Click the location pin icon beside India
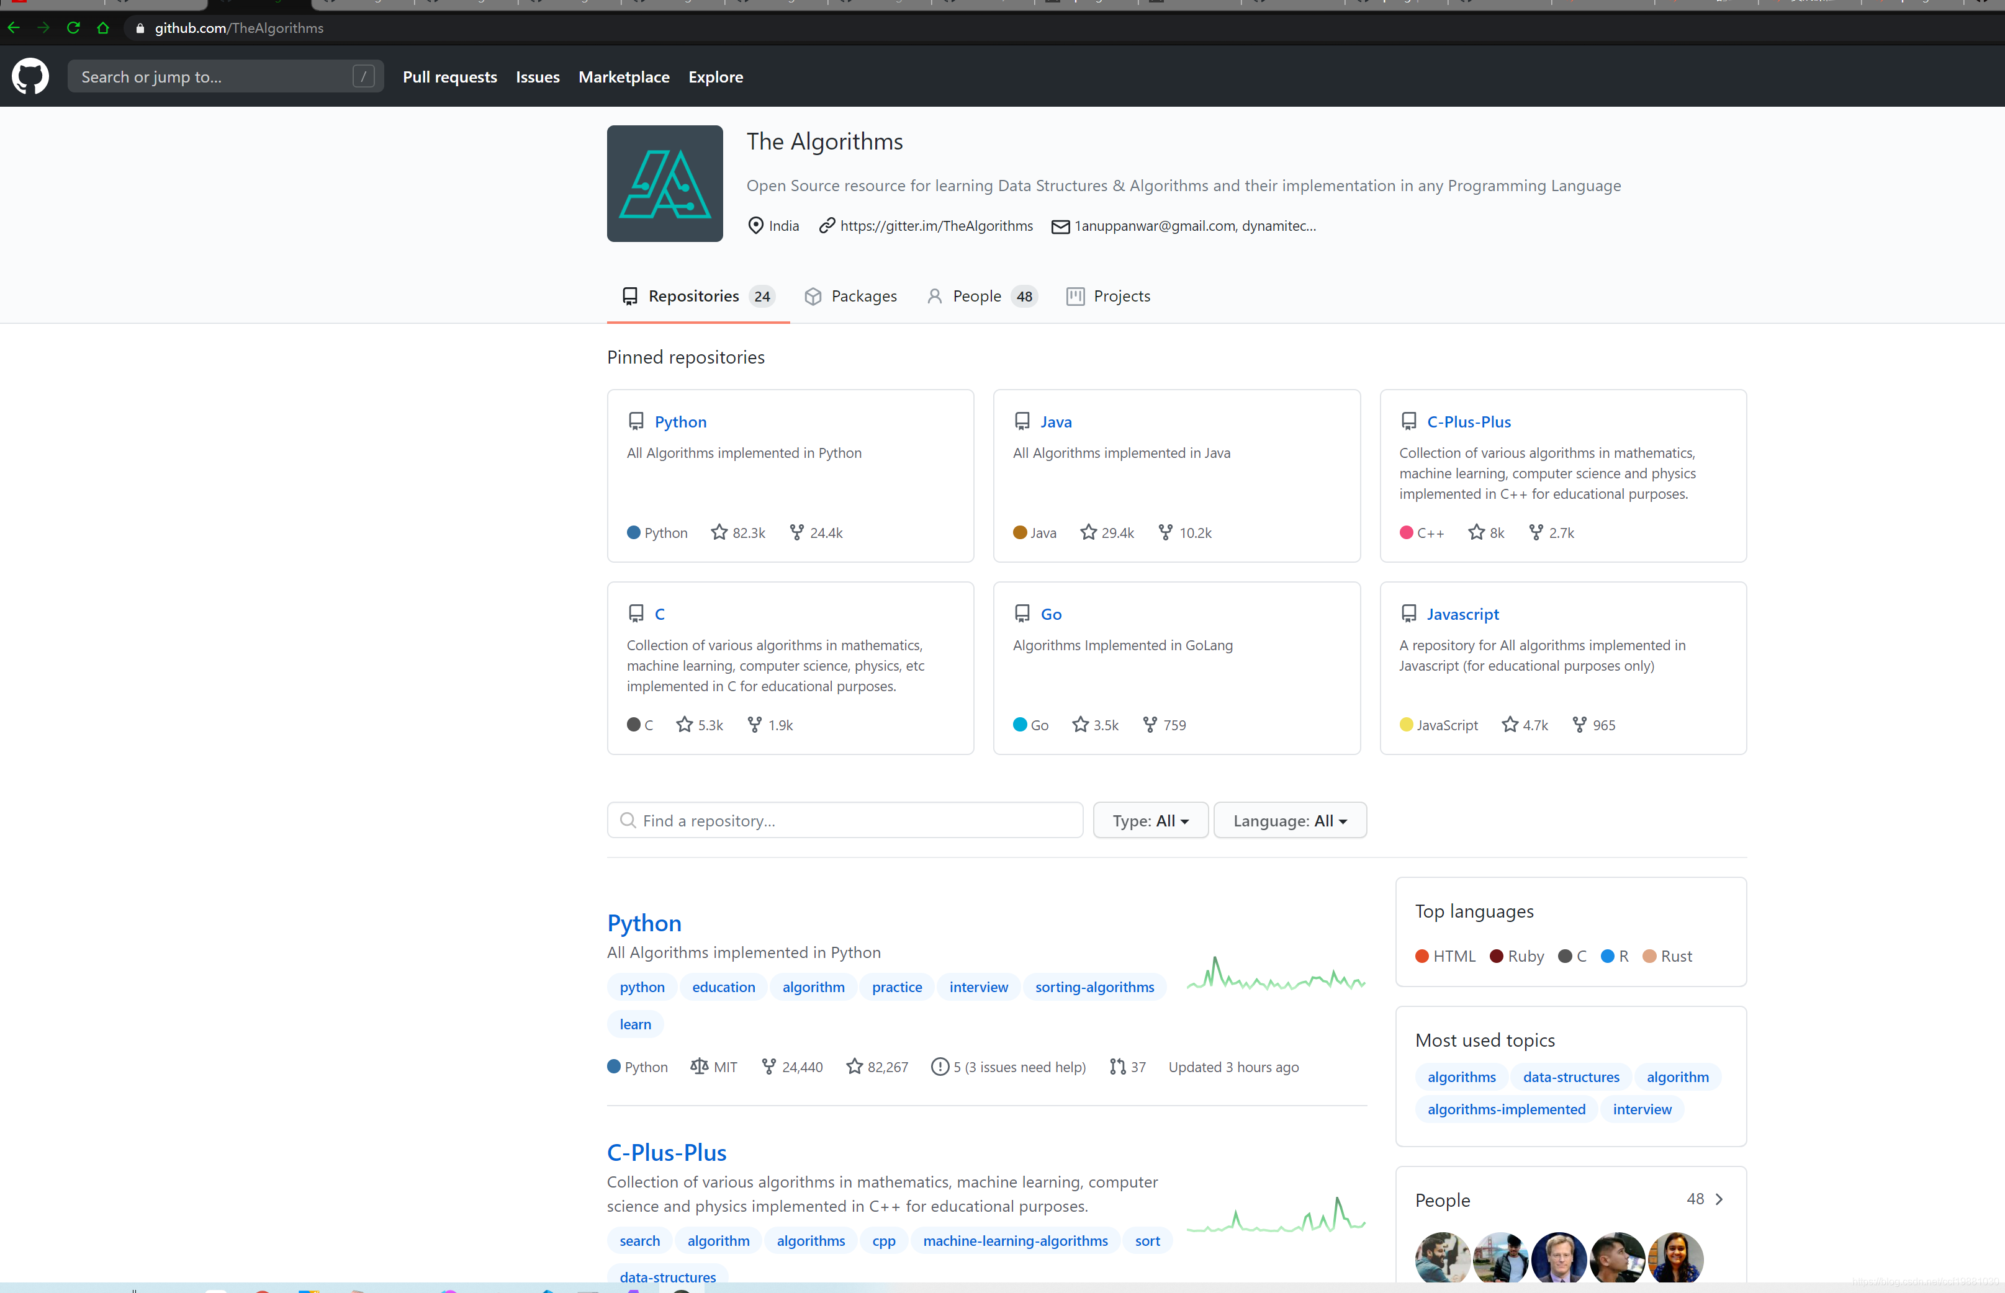The height and width of the screenshot is (1293, 2005). coord(757,225)
